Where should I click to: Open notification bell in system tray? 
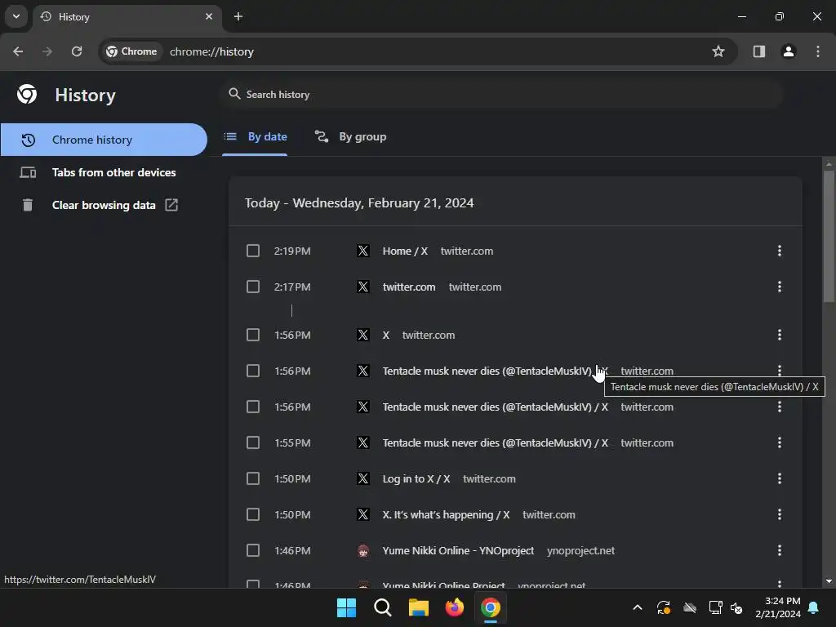(x=814, y=607)
